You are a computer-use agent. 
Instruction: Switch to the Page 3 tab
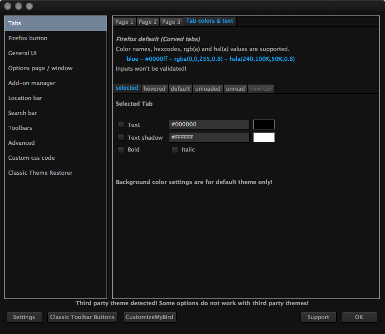point(171,22)
